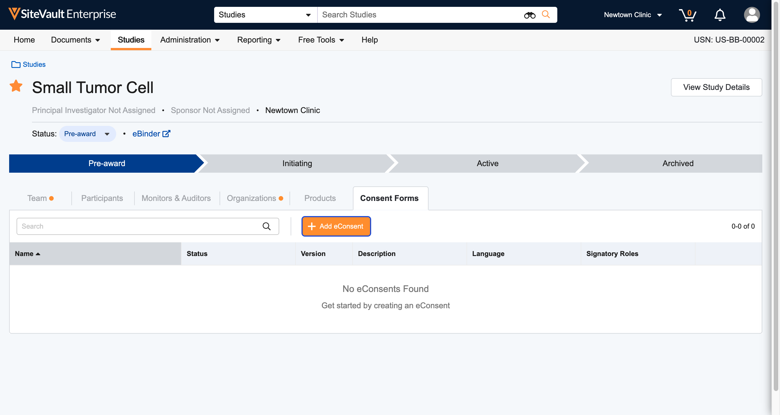The height and width of the screenshot is (415, 780).
Task: Open the eBinder link
Action: click(151, 134)
